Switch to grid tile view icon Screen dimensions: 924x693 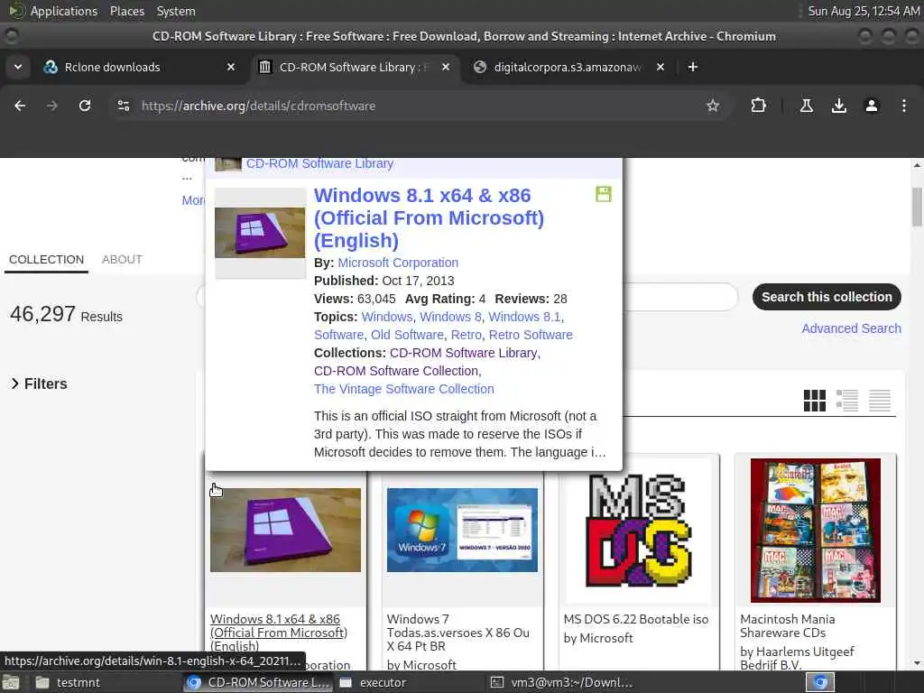pos(815,401)
